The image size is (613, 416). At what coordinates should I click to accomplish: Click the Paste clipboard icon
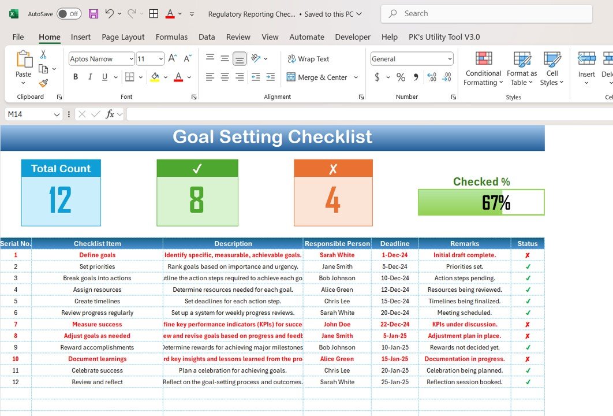[x=24, y=59]
